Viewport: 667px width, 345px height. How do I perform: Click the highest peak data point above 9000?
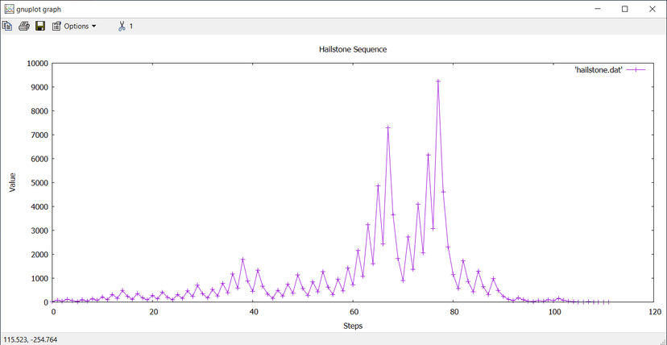pos(438,81)
